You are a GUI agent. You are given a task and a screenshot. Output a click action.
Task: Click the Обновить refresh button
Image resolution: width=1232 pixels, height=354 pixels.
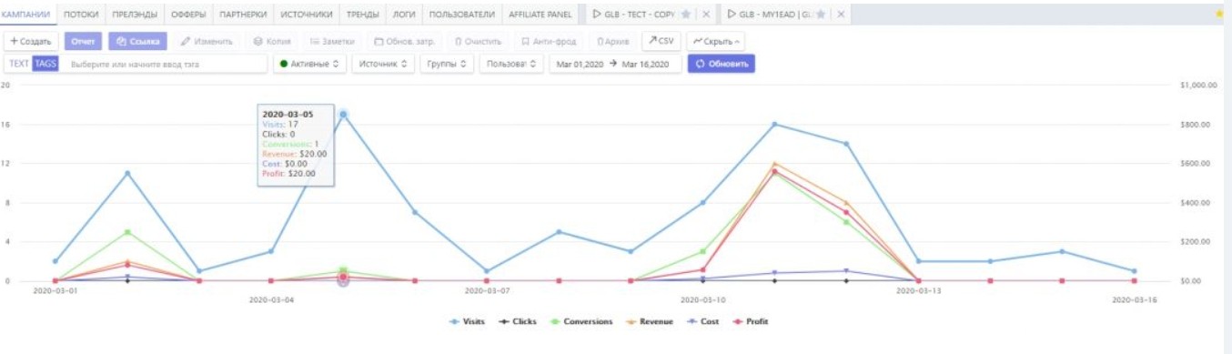(x=721, y=64)
